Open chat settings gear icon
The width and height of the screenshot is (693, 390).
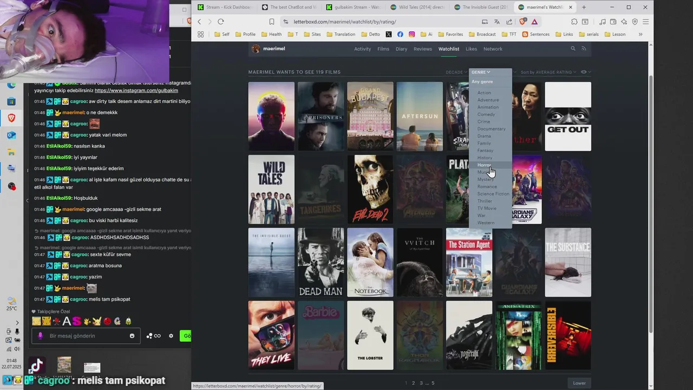[171, 336]
